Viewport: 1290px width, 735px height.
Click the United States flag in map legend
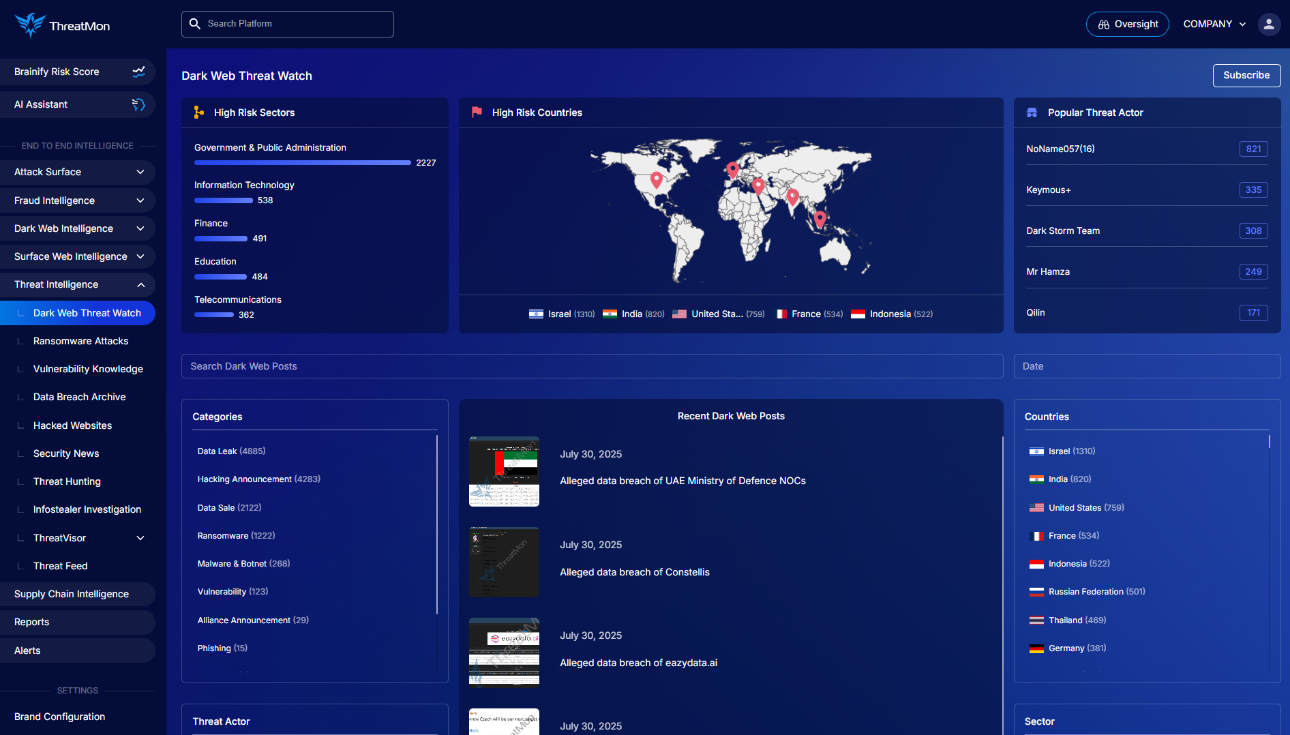(x=680, y=314)
